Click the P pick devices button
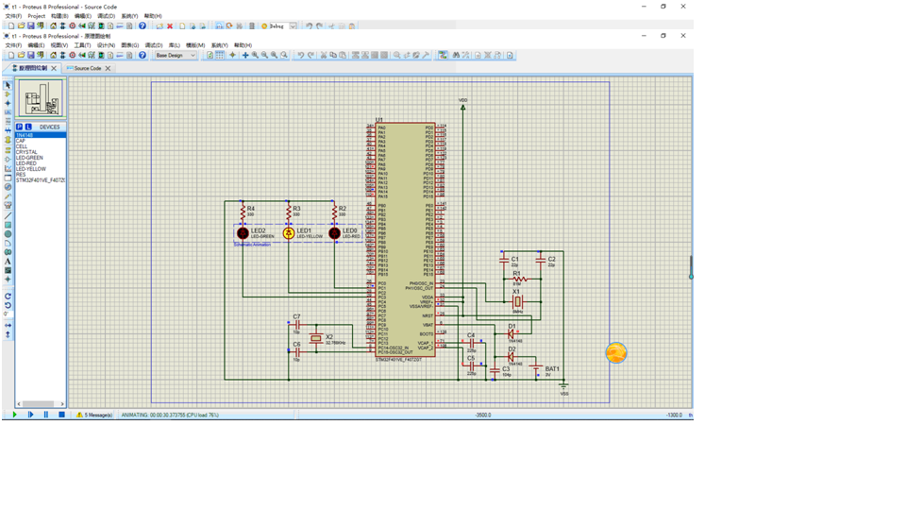The image size is (906, 510). pyautogui.click(x=19, y=127)
